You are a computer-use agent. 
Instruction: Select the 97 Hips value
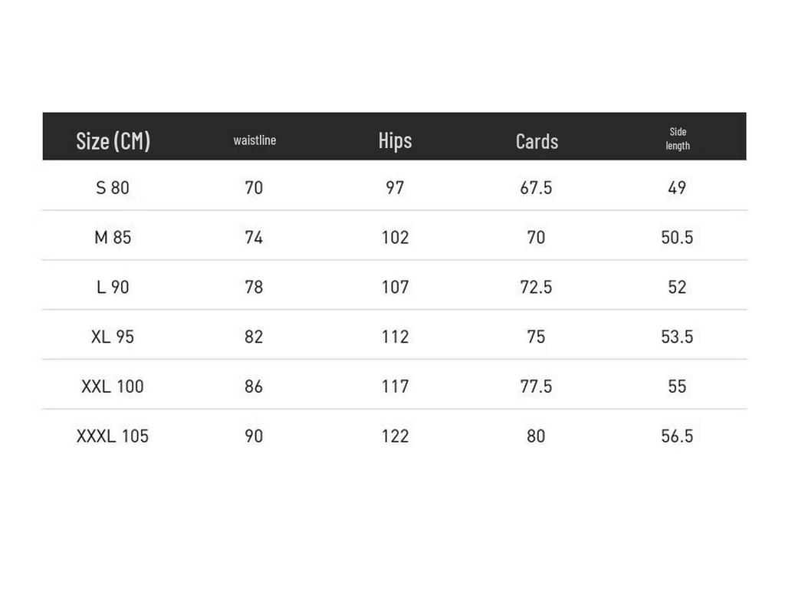click(x=395, y=188)
